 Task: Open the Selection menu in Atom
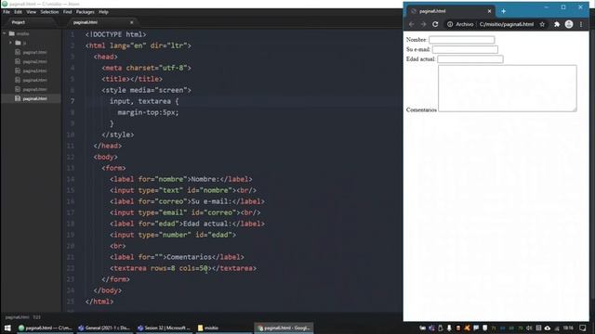click(x=49, y=12)
